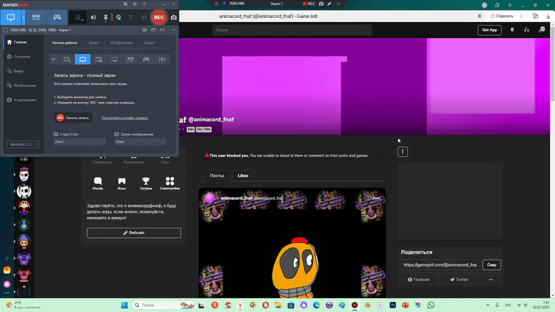Click the image icon in Bandicam status row
Screen dimensions: 555x312
click(154, 30)
